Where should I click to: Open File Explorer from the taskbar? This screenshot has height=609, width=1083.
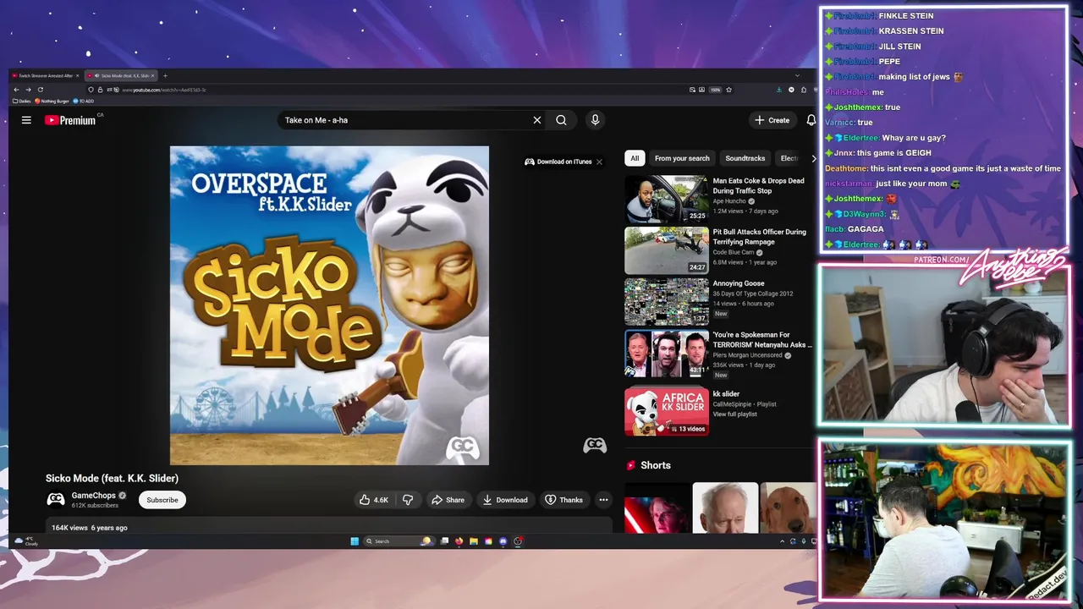point(474,541)
